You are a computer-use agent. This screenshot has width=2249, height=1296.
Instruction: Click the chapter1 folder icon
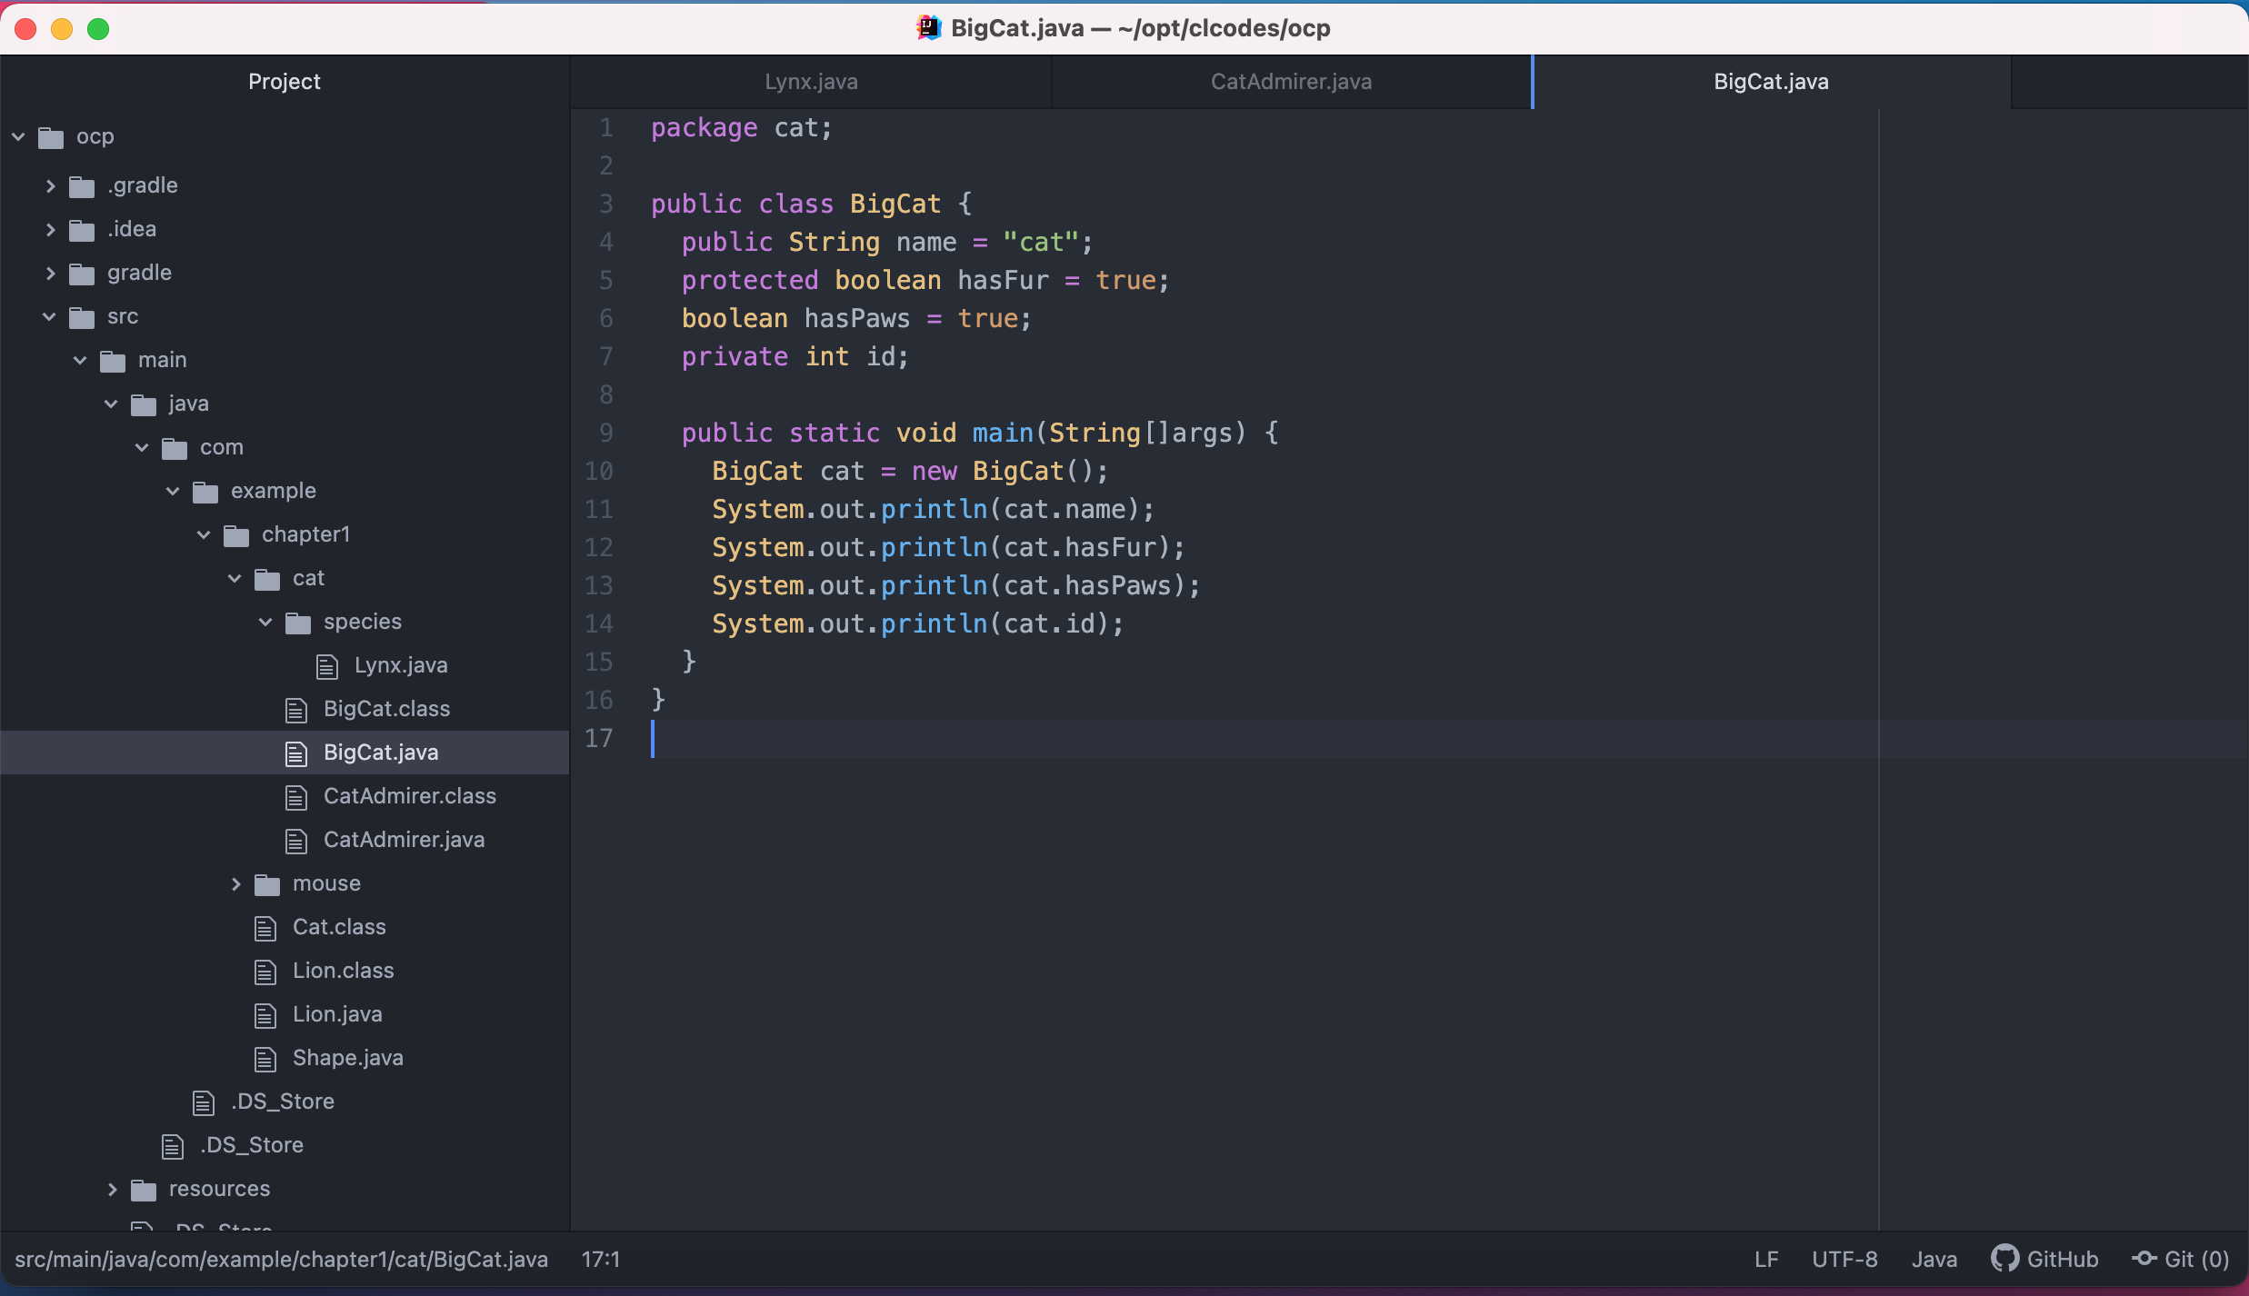point(236,536)
